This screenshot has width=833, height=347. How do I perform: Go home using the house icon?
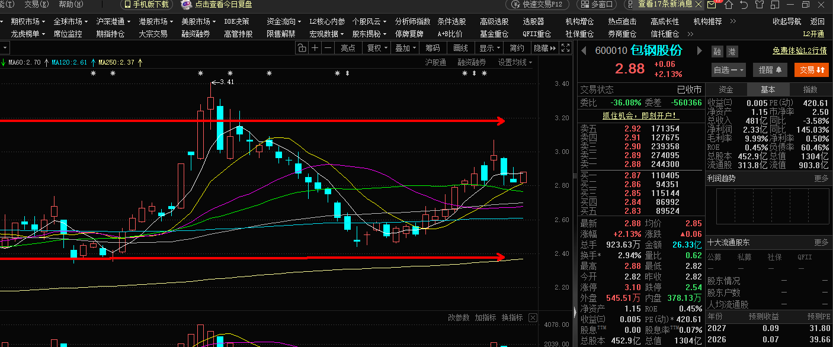pos(729,5)
